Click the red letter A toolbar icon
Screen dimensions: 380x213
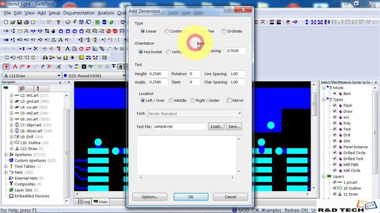click(15, 66)
